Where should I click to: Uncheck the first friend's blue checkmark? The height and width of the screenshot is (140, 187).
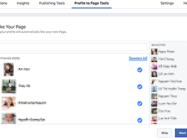pyautogui.click(x=140, y=70)
